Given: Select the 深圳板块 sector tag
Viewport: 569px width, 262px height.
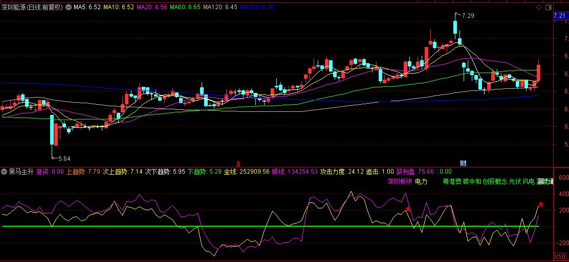Looking at the screenshot, I should click(x=399, y=181).
